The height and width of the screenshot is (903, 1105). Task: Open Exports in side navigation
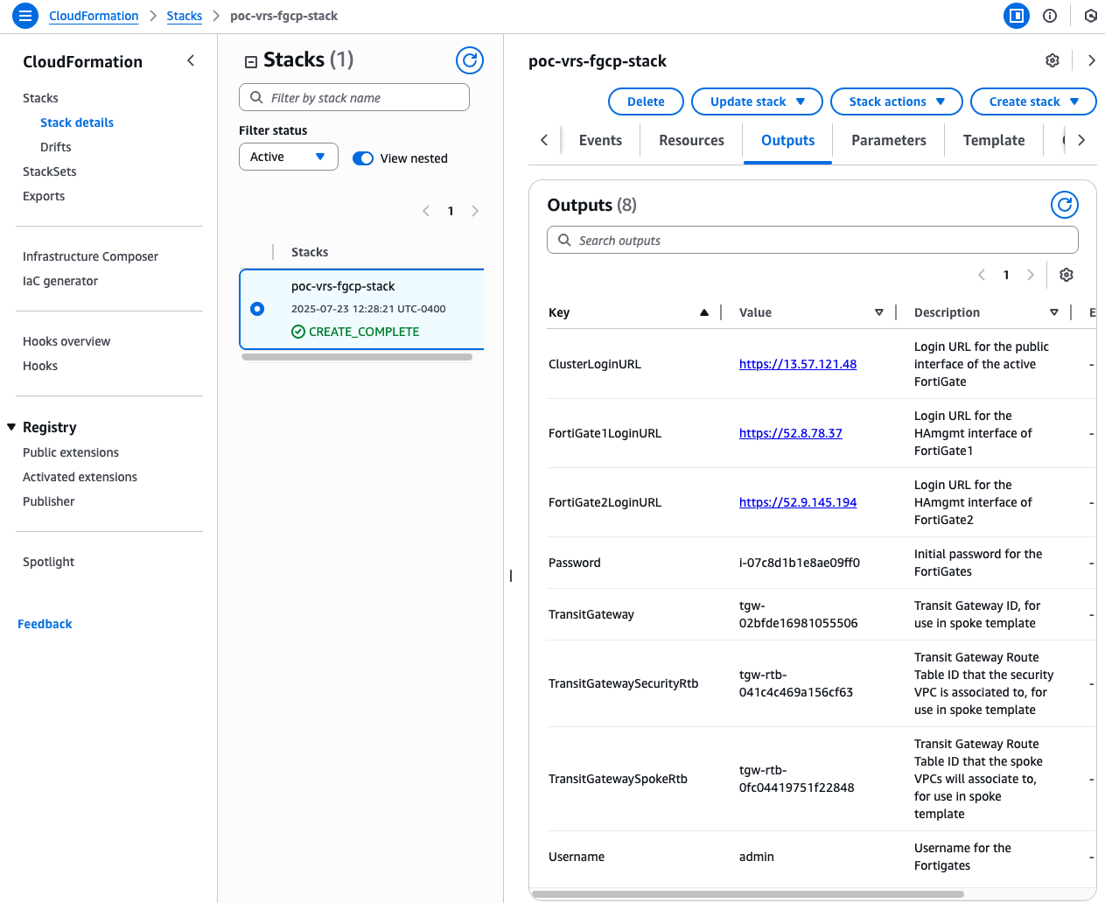pos(44,196)
